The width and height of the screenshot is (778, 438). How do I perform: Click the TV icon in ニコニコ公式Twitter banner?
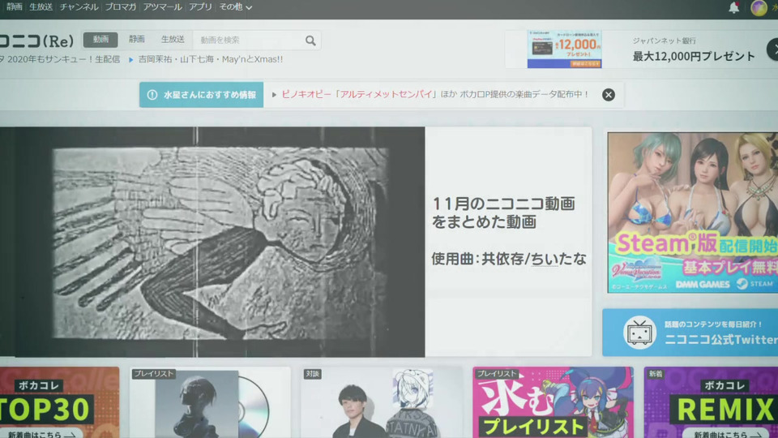click(x=639, y=333)
